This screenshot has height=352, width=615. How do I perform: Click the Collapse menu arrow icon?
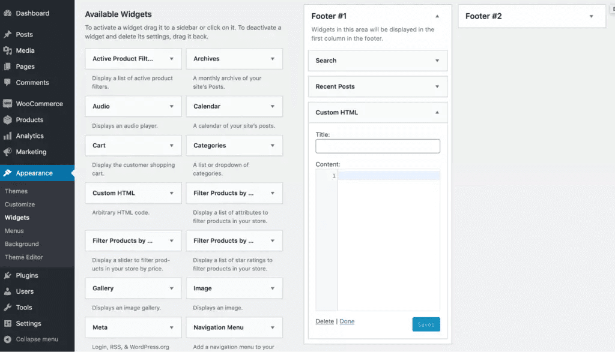point(7,339)
